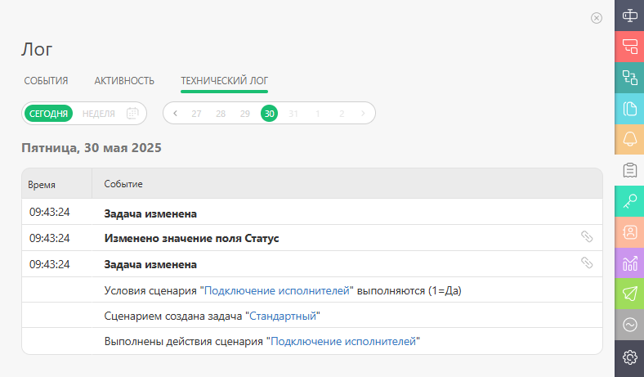The height and width of the screenshot is (377, 644).
Task: Click attachment icon on Статус field row
Action: pyautogui.click(x=587, y=236)
